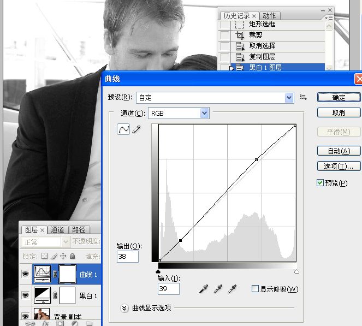This screenshot has width=362, height=326.
Task: Click the white point input slider
Action: [296, 271]
